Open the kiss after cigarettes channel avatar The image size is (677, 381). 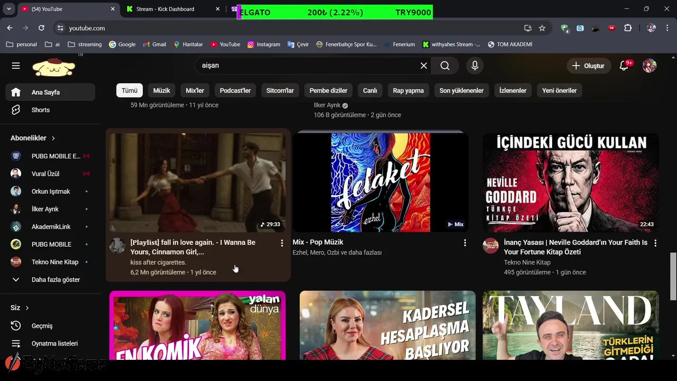pyautogui.click(x=117, y=246)
